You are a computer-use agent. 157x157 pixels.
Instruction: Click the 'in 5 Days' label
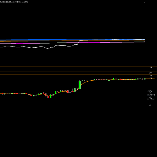point(151,99)
